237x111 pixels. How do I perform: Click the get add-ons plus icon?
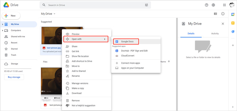pyautogui.click(x=233, y=45)
